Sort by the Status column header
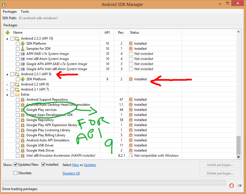This screenshot has height=194, width=246. 155,33
